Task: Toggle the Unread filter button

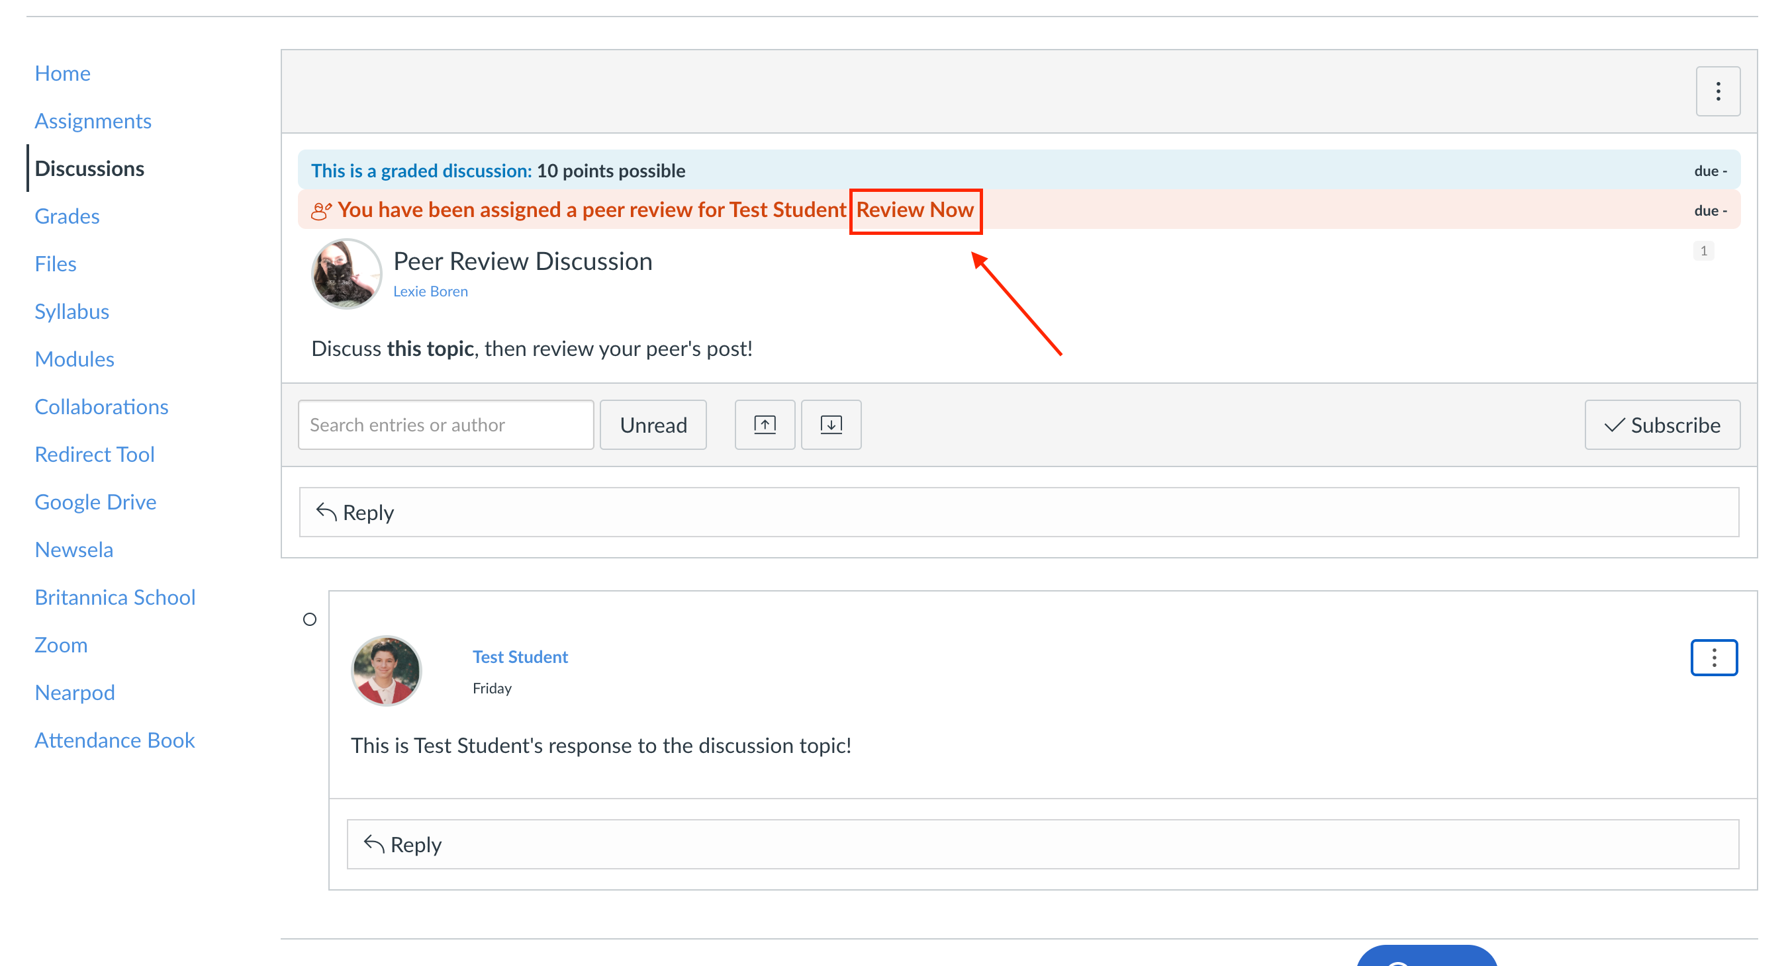Action: 653,424
